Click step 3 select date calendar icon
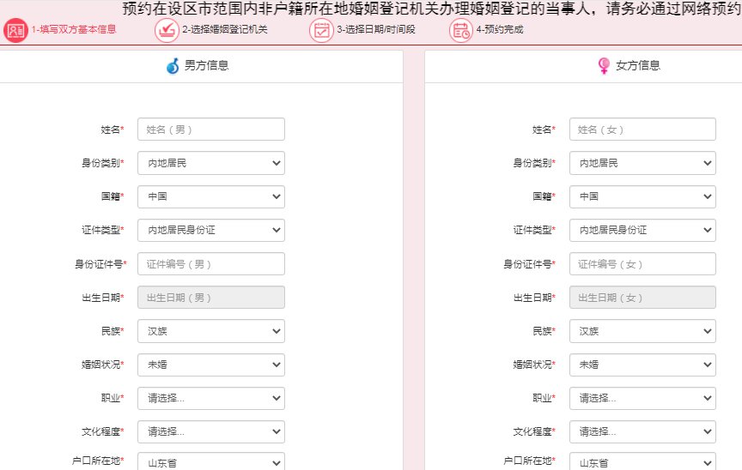The width and height of the screenshot is (742, 470). click(321, 30)
